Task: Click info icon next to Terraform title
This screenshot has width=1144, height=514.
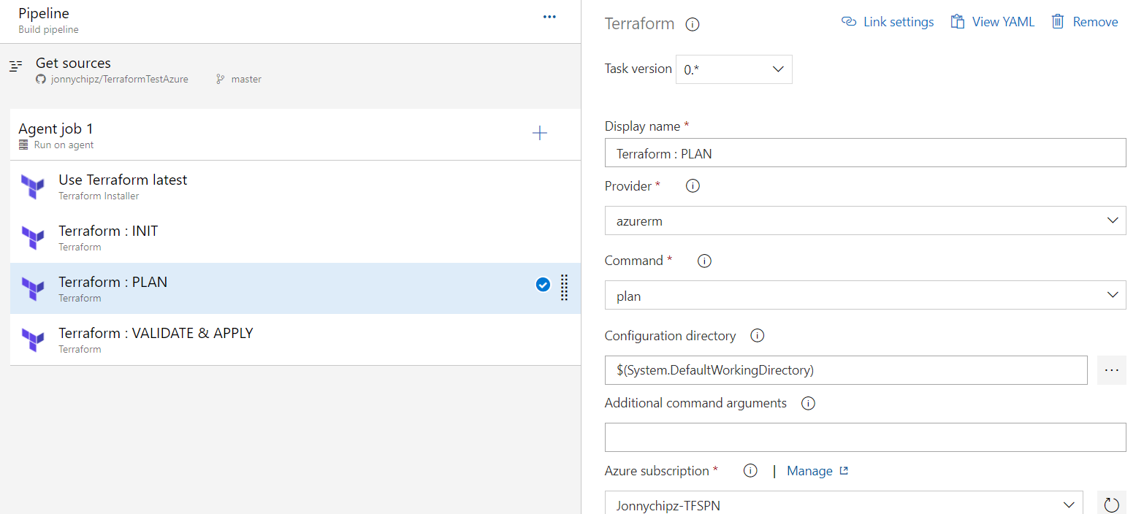Action: click(693, 24)
